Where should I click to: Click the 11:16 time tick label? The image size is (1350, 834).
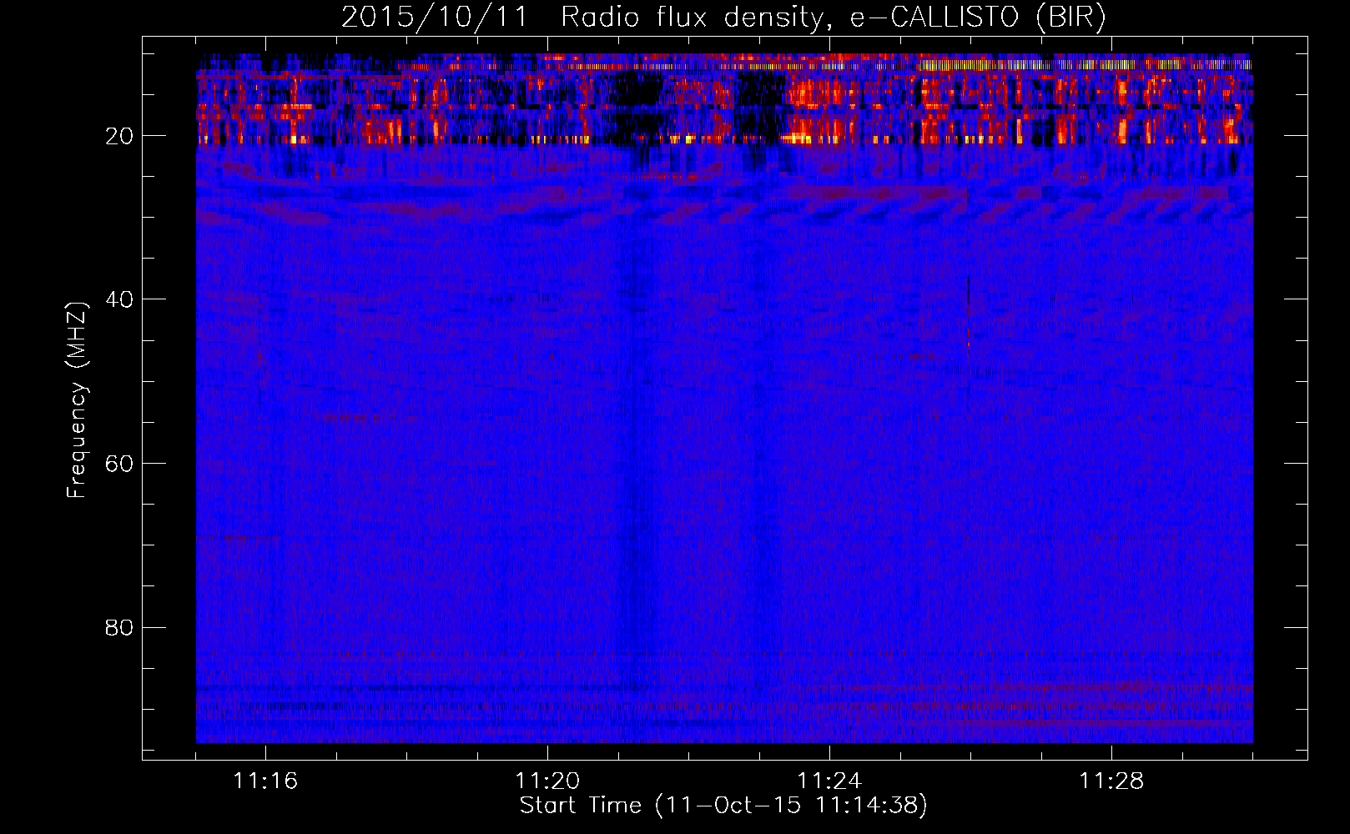(265, 781)
